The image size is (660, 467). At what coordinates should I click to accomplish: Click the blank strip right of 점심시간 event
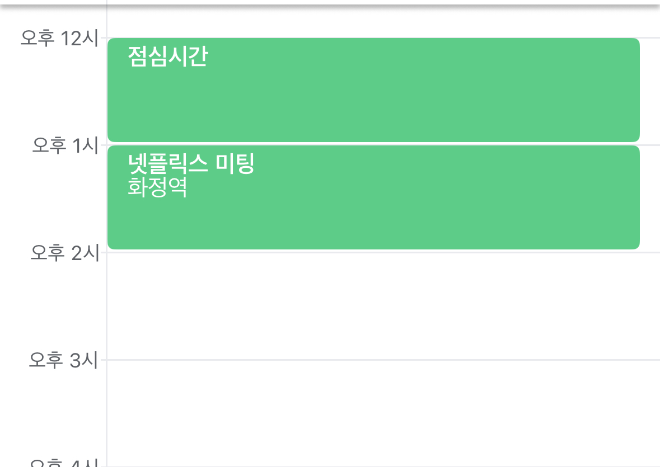[650, 89]
